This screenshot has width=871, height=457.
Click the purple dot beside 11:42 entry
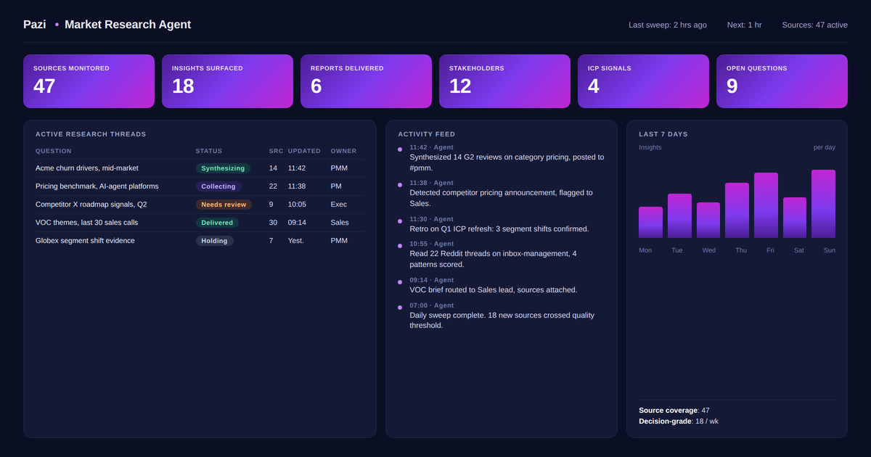[x=399, y=150]
